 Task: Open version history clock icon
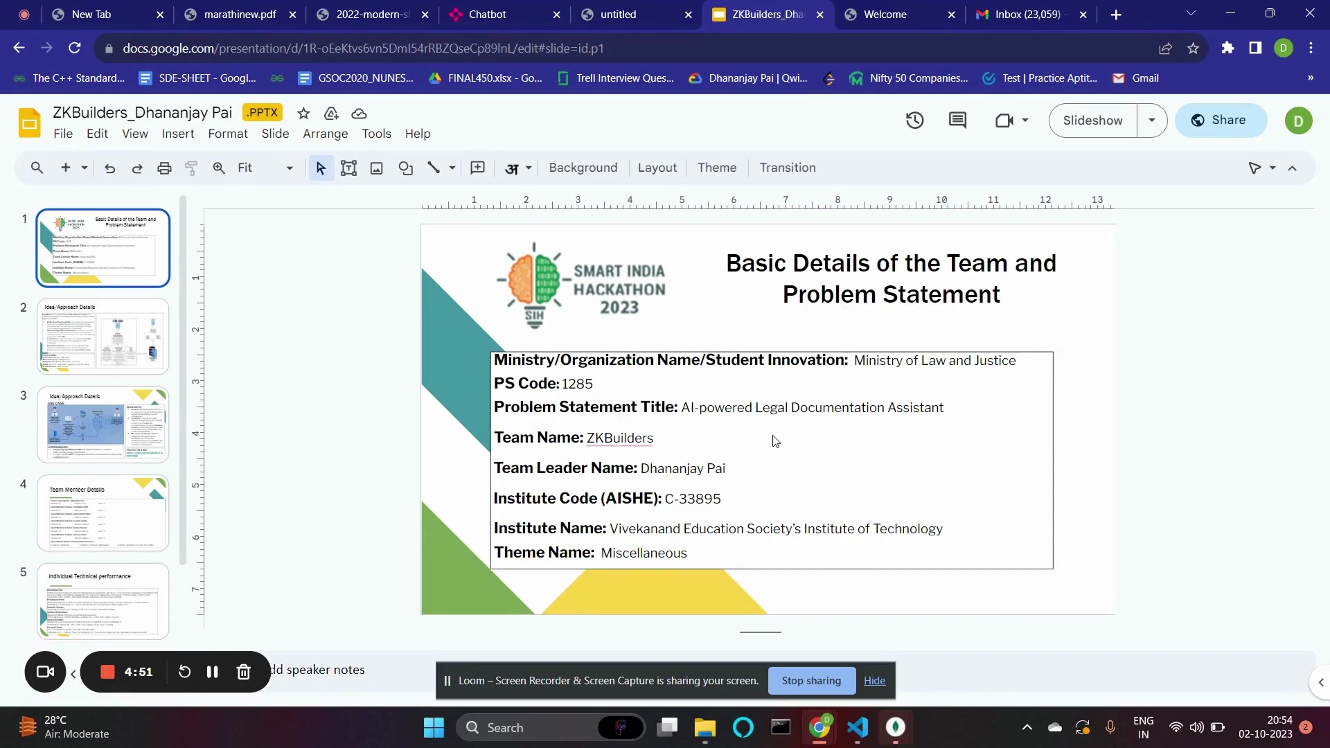(915, 121)
